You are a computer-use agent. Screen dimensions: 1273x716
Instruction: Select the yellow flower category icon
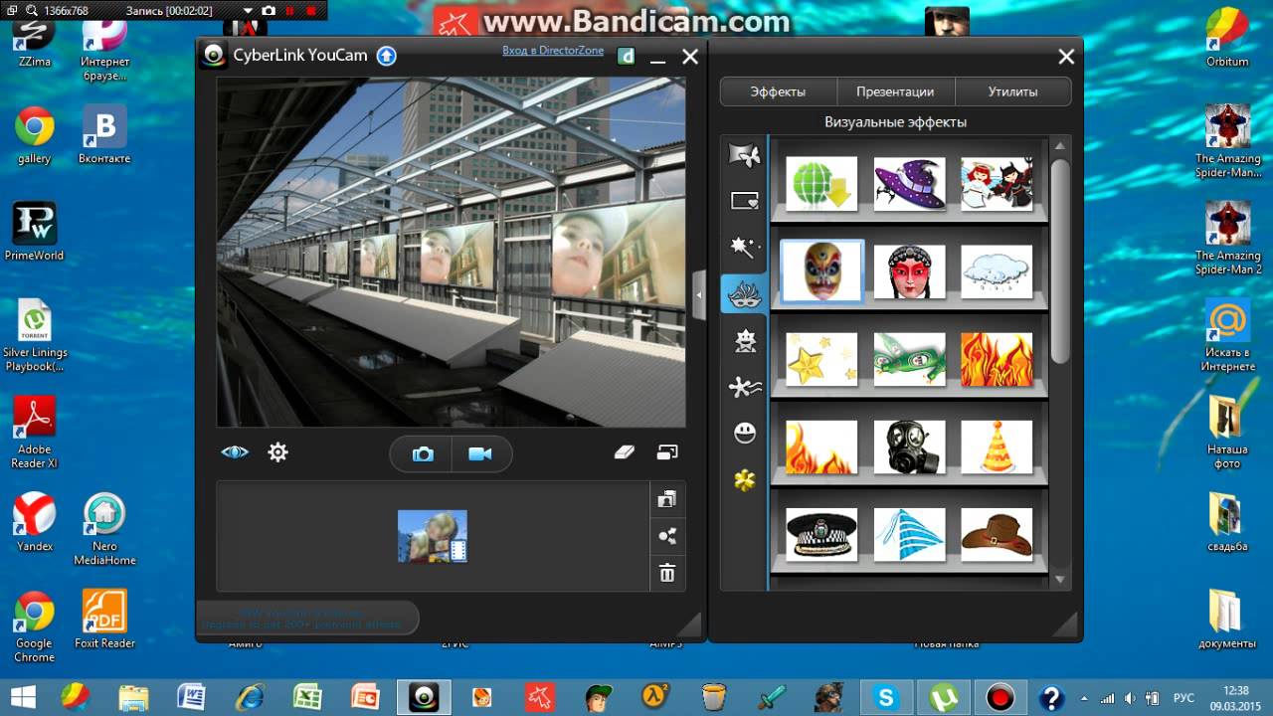click(x=745, y=480)
